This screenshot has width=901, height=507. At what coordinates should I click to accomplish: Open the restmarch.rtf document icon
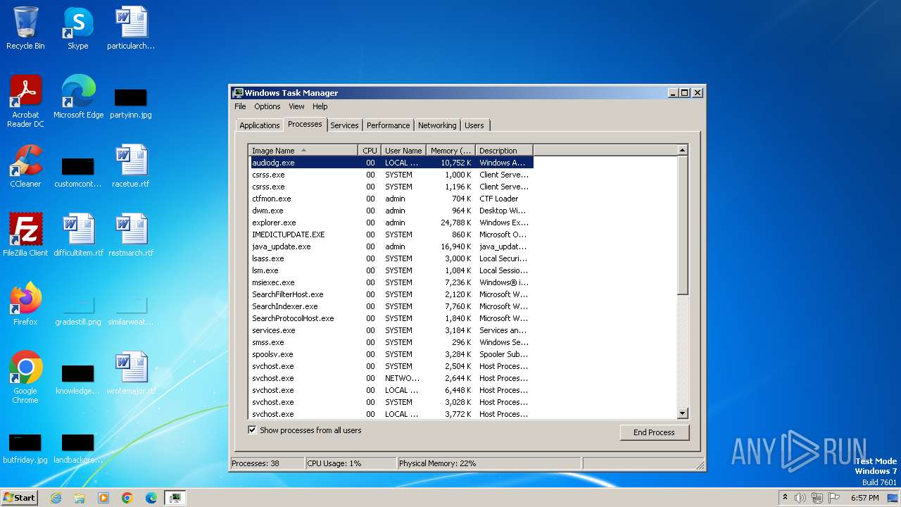(x=131, y=234)
